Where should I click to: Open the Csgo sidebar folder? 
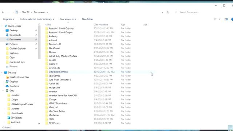click(12, 57)
